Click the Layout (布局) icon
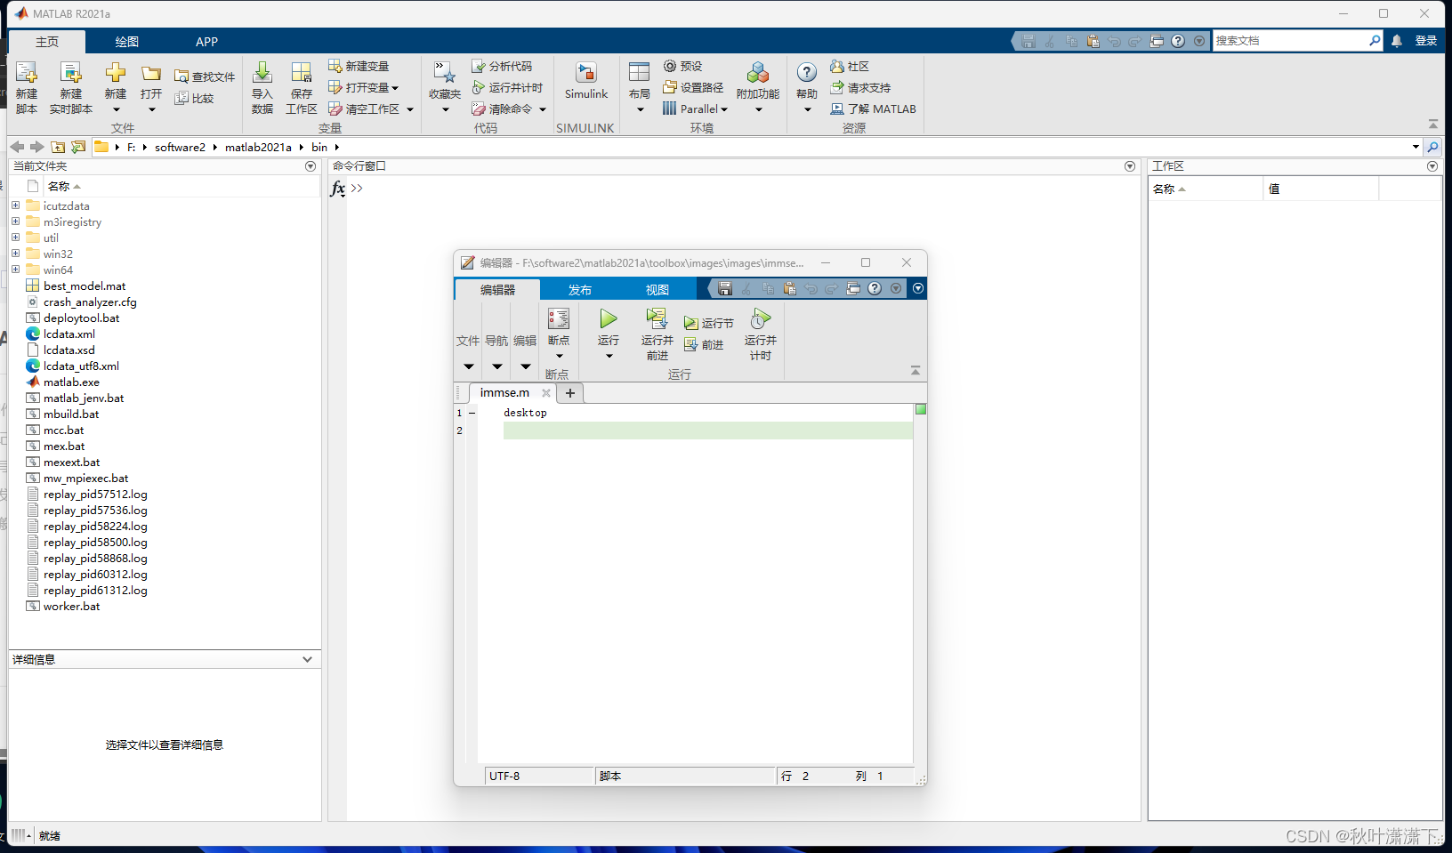The image size is (1452, 853). click(640, 73)
